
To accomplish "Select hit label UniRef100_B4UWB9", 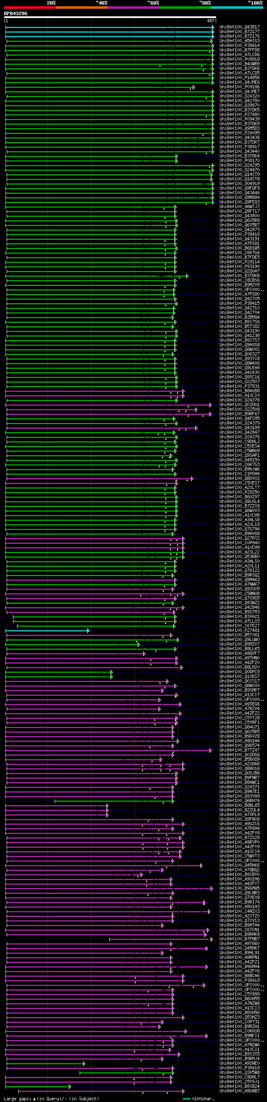I will pyautogui.click(x=240, y=64).
